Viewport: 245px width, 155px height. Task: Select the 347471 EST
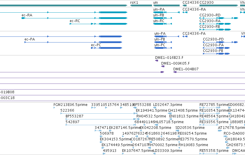(98, 131)
